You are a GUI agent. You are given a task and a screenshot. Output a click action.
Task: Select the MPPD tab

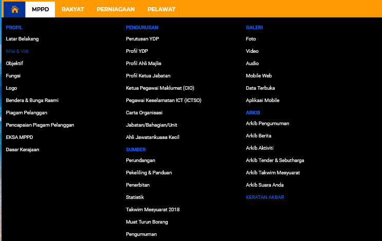[x=40, y=9]
